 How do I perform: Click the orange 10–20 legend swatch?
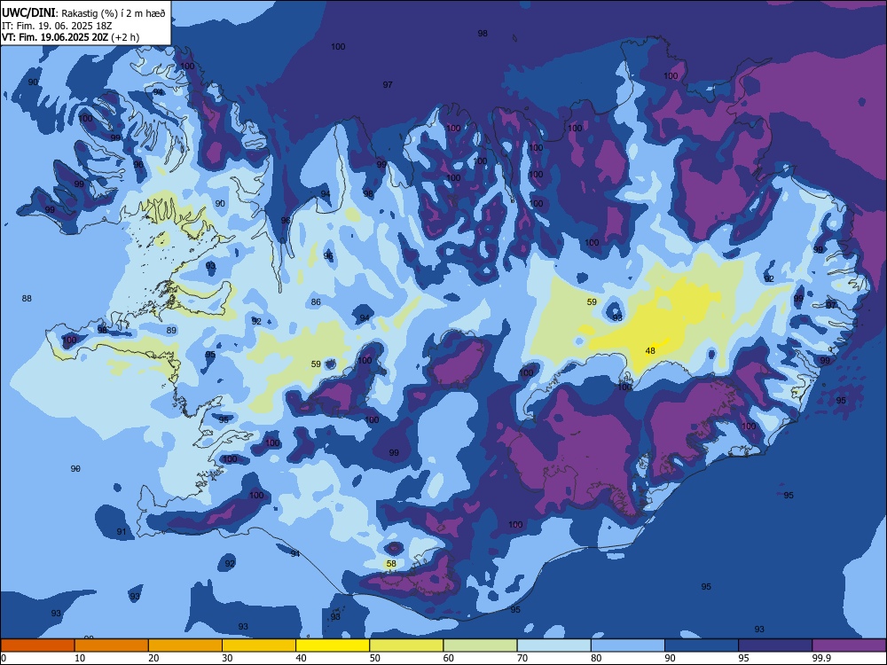(112, 645)
